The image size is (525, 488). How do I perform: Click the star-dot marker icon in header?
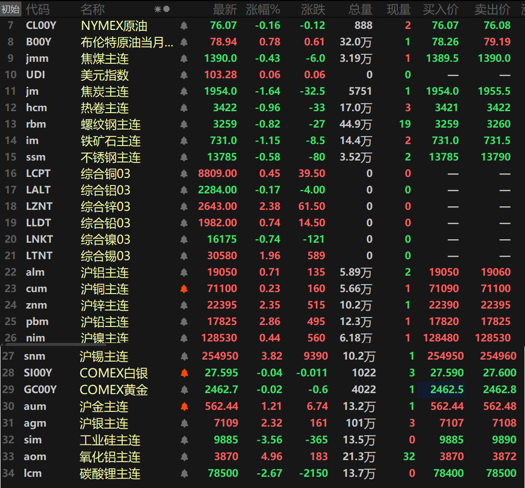point(162,9)
